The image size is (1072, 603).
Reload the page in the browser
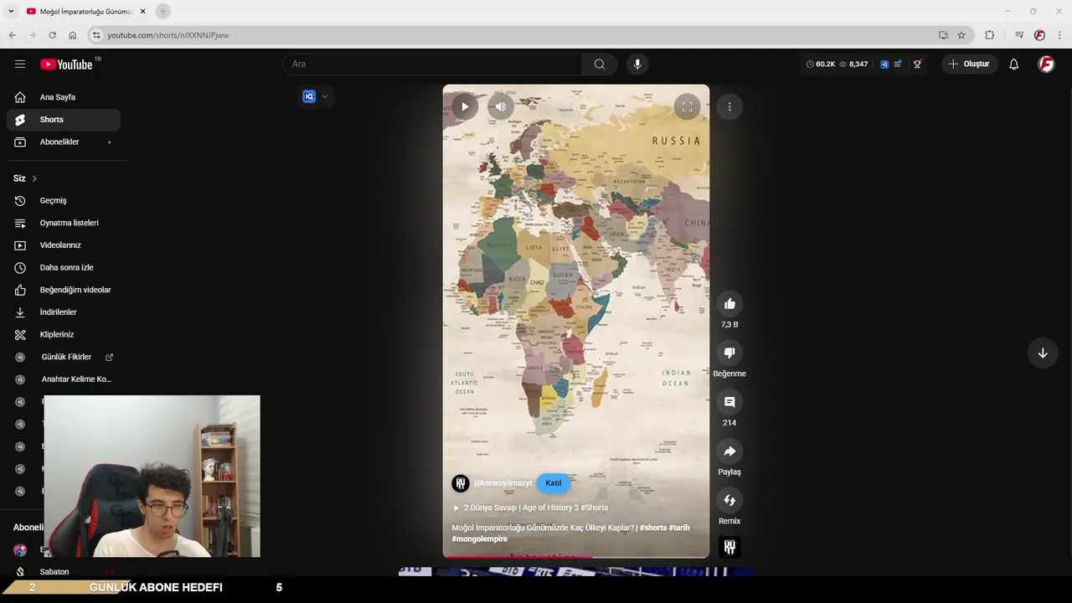52,35
